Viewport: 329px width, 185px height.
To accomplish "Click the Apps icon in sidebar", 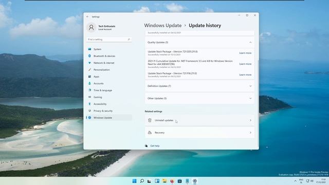I will click(89, 77).
